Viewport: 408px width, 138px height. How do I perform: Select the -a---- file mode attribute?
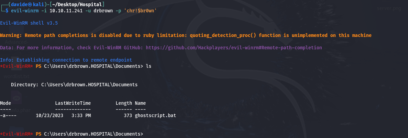point(8,115)
